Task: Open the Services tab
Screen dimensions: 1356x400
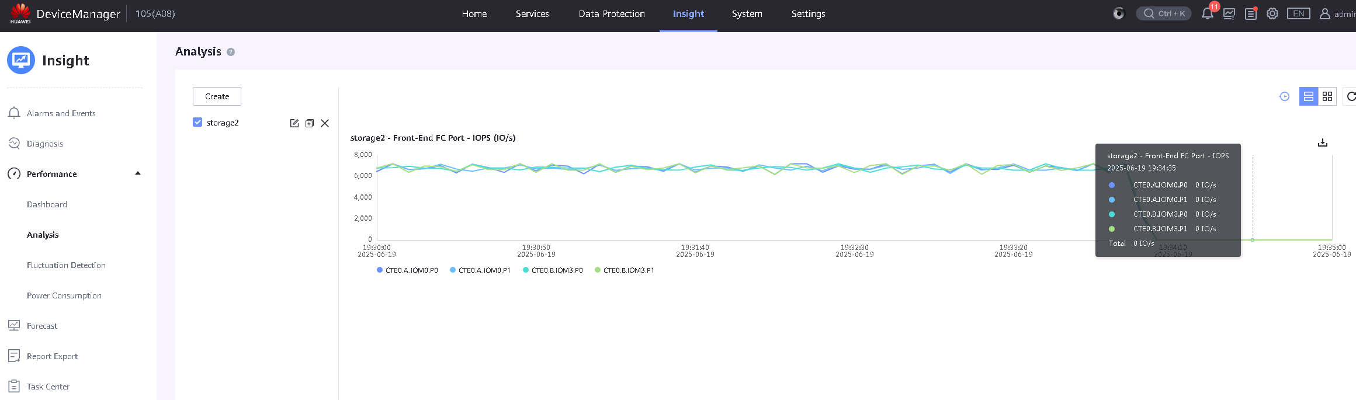Action: (532, 13)
